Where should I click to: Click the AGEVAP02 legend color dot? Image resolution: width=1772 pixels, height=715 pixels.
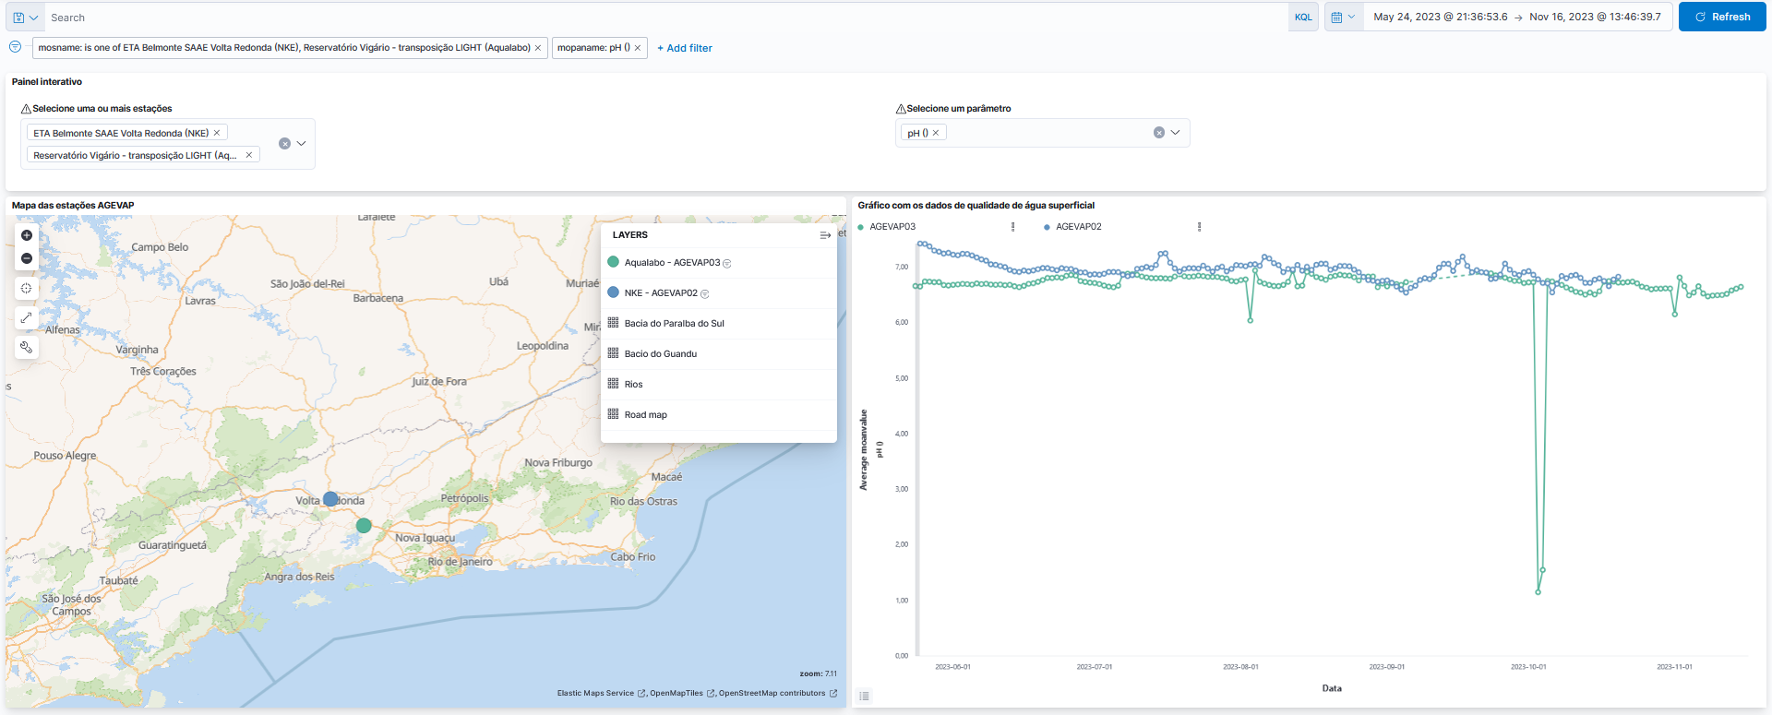click(x=1047, y=227)
